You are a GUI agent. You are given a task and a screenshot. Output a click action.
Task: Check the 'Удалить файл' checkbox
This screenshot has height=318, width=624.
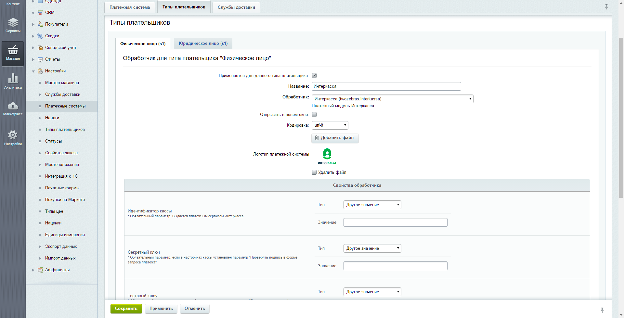point(314,172)
